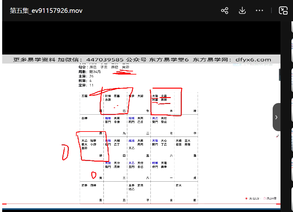Image resolution: width=293 pixels, height=212 pixels.
Task: Click the 天柱 star cell text
Action: (164, 118)
